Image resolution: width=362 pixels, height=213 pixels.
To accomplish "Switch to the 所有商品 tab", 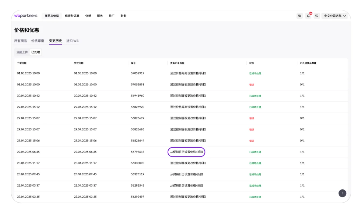I will (20, 41).
